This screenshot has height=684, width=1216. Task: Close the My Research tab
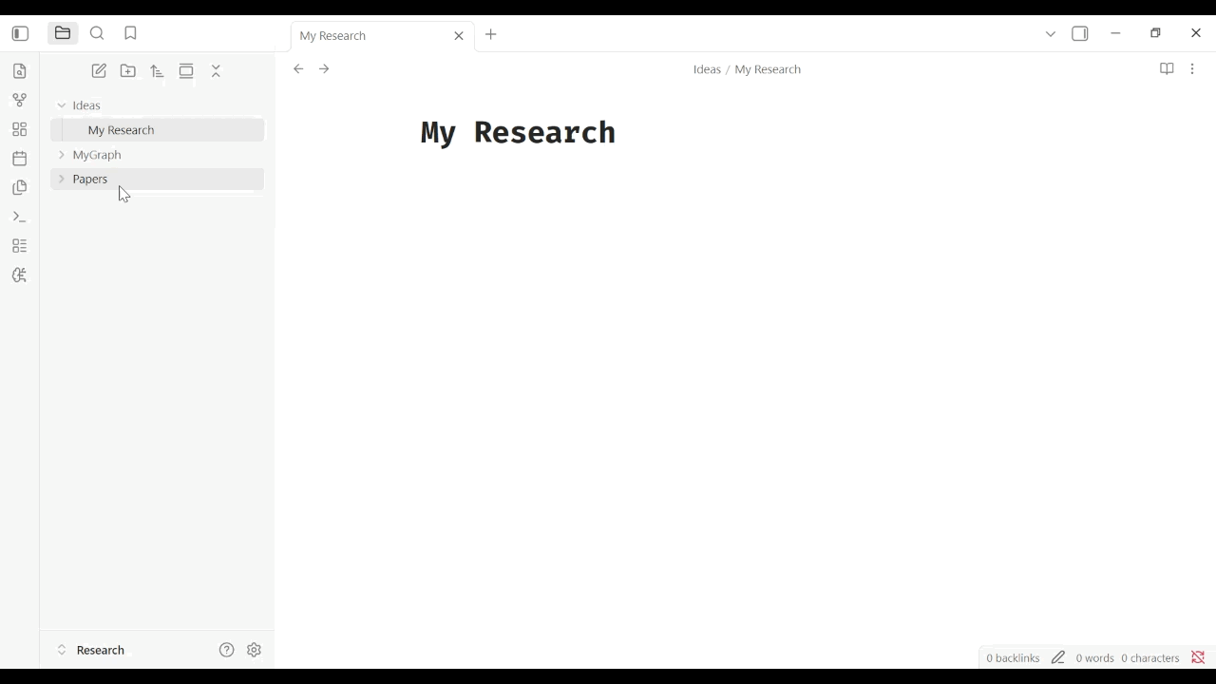coord(459,36)
